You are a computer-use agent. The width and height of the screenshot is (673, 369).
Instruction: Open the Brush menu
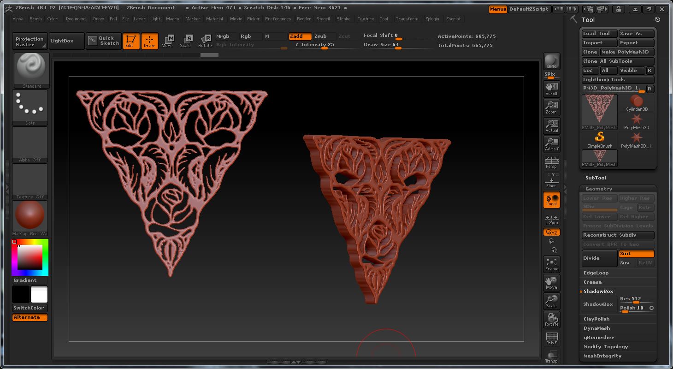pyautogui.click(x=35, y=19)
